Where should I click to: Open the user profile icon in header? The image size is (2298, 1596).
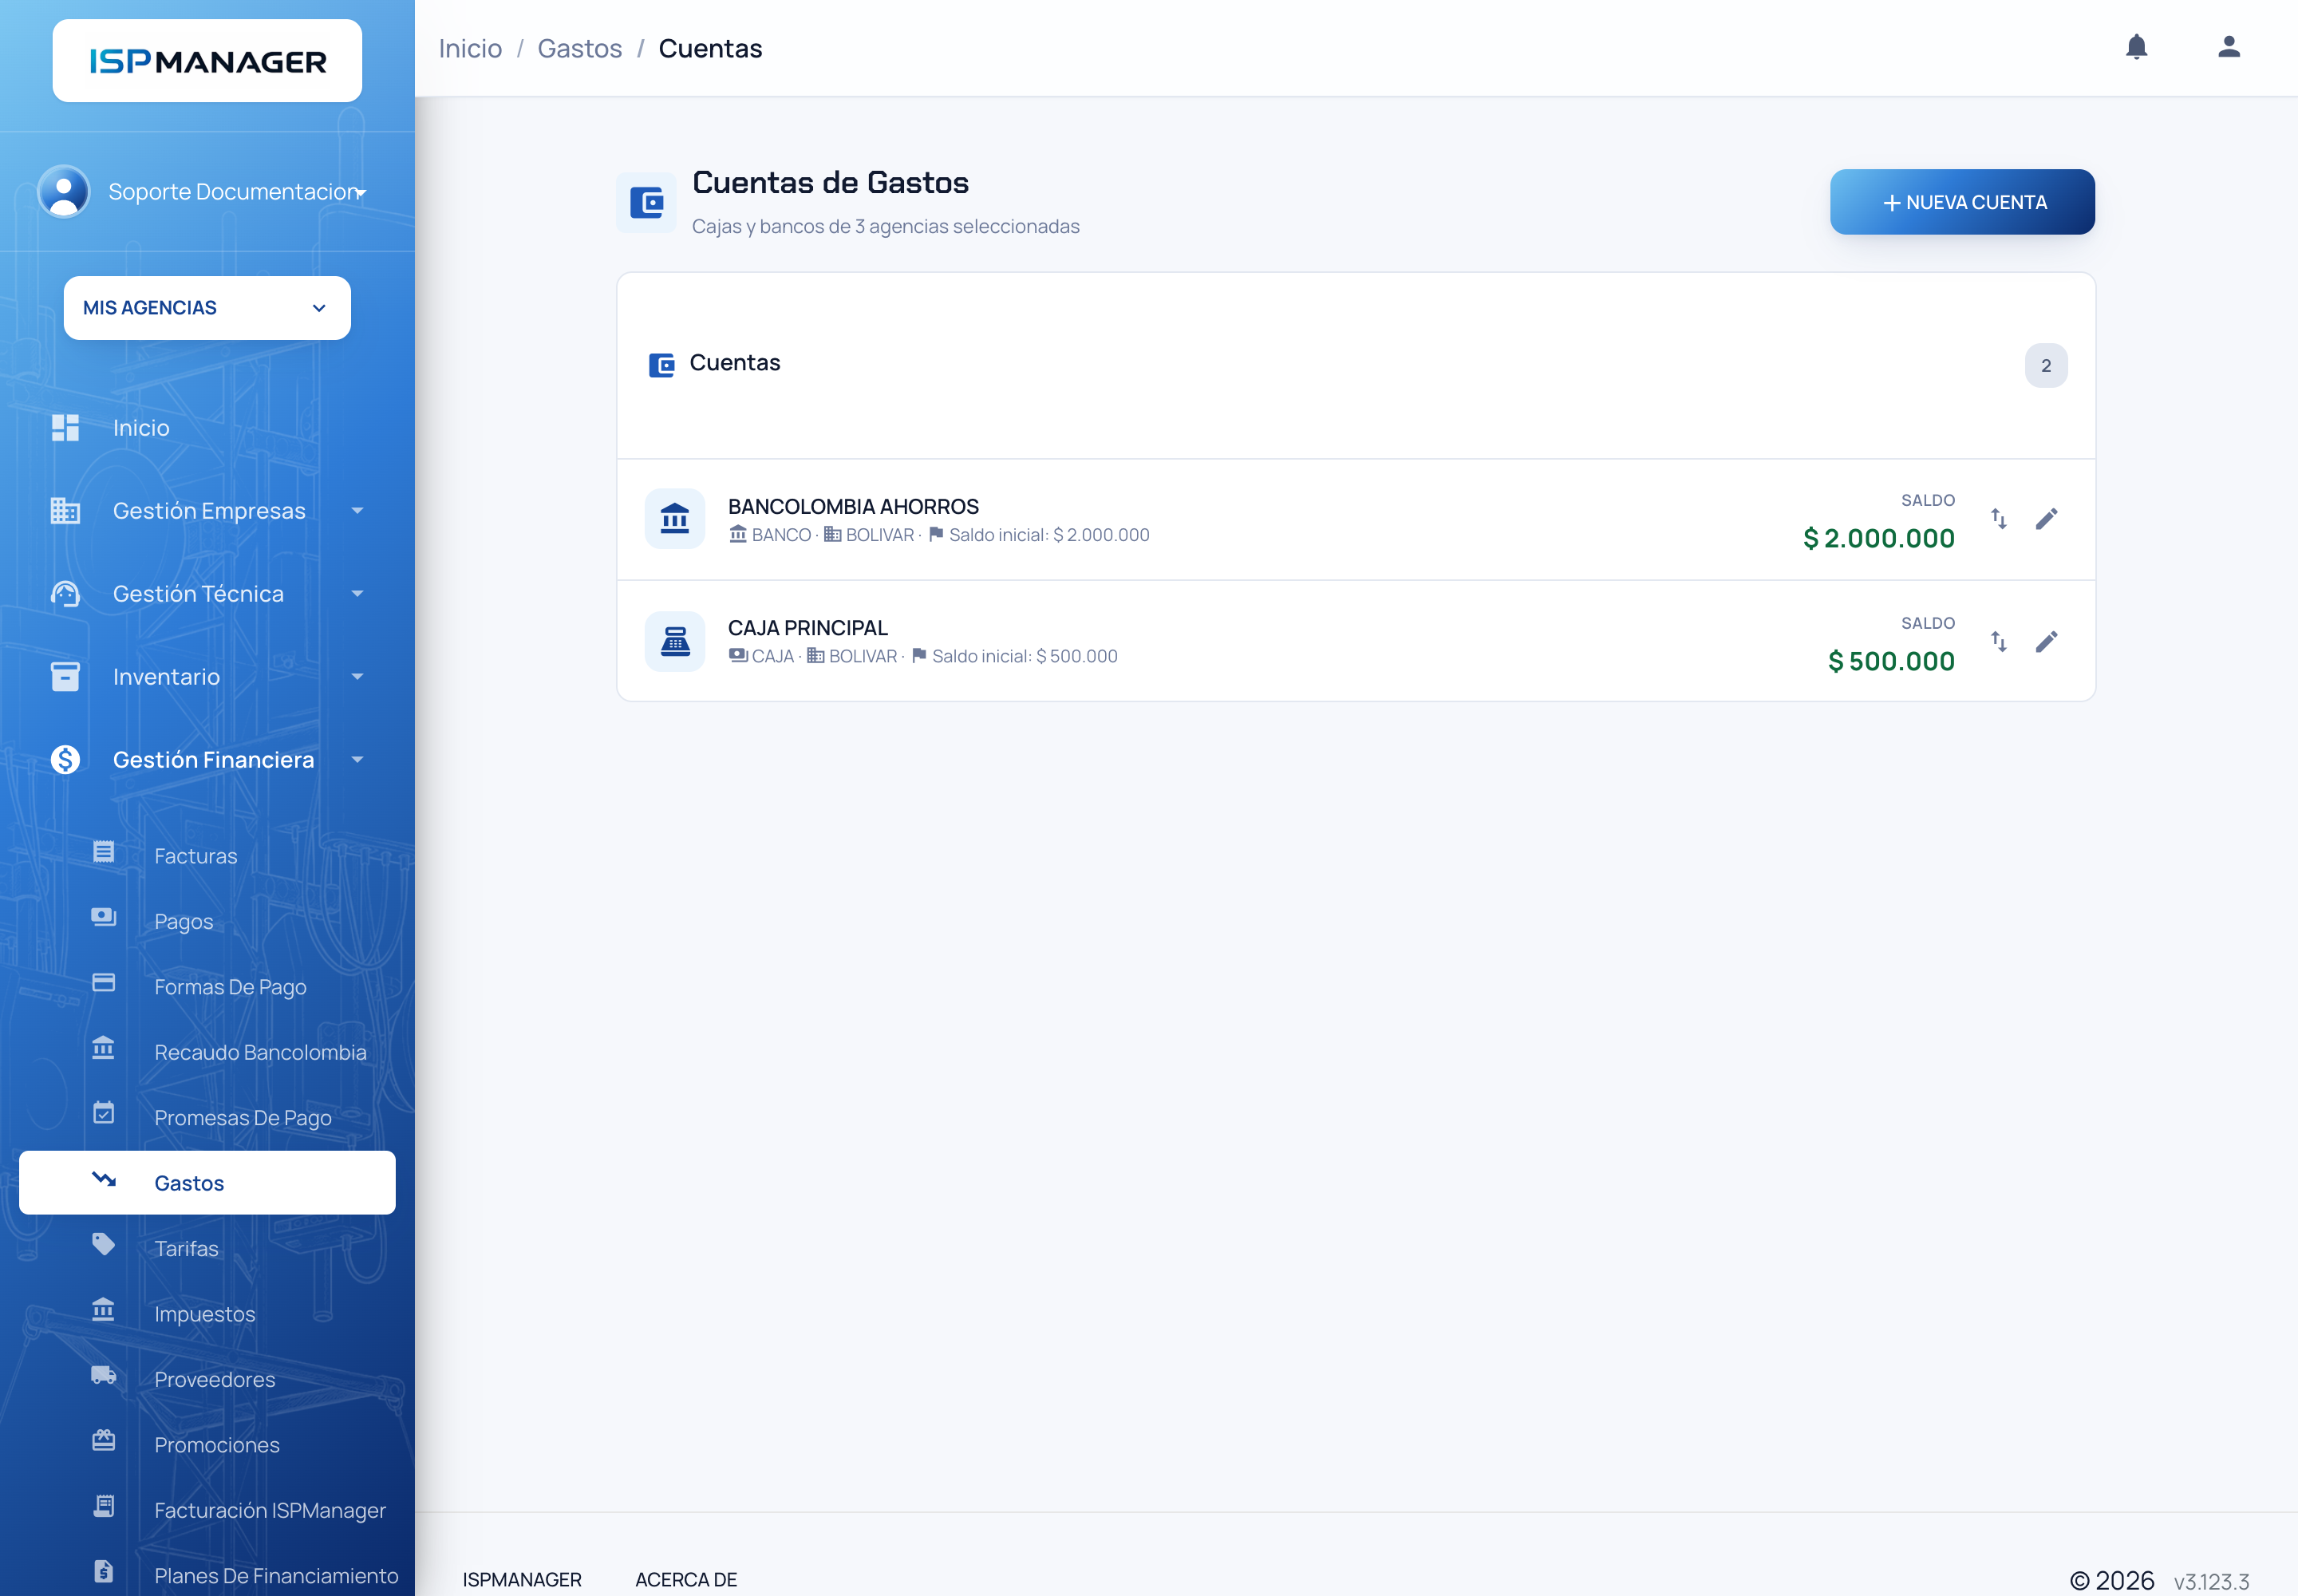(2228, 47)
